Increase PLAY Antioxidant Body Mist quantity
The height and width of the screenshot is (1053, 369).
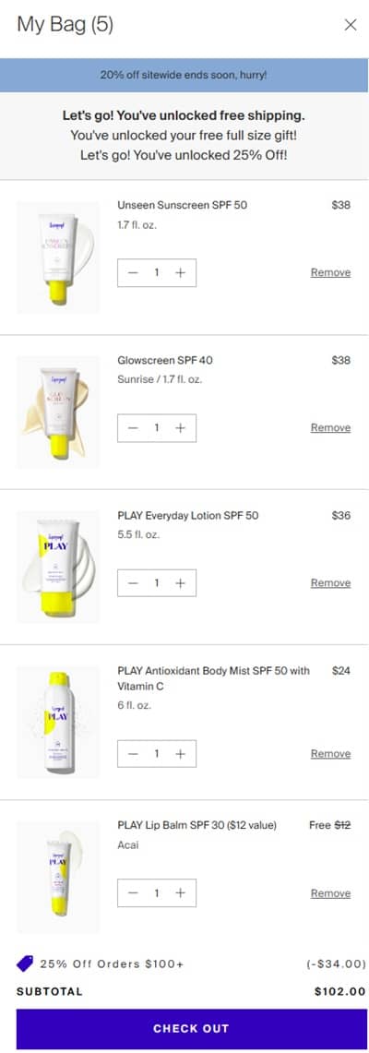pyautogui.click(x=180, y=753)
